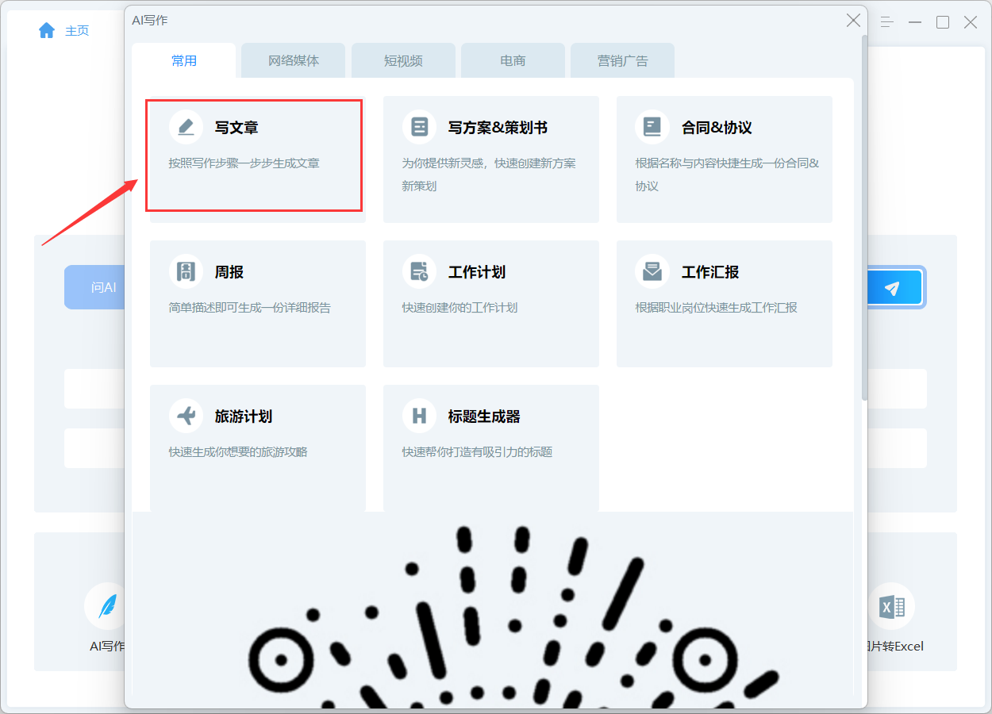Switch to the 短视频 tab
The height and width of the screenshot is (714, 992).
[403, 59]
